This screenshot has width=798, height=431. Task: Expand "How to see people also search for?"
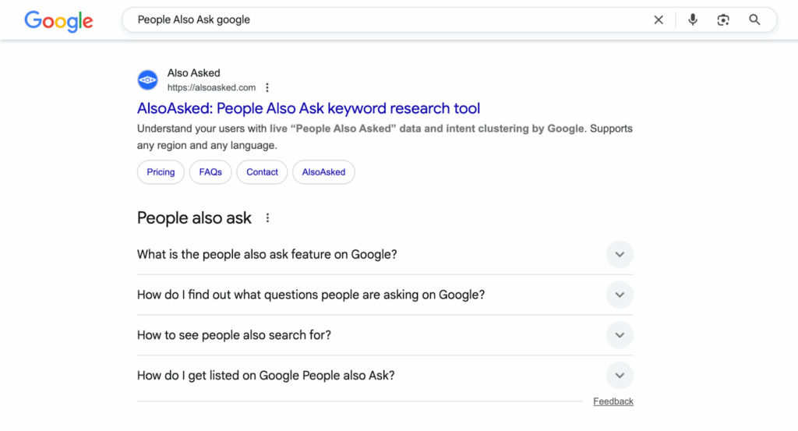pos(619,335)
